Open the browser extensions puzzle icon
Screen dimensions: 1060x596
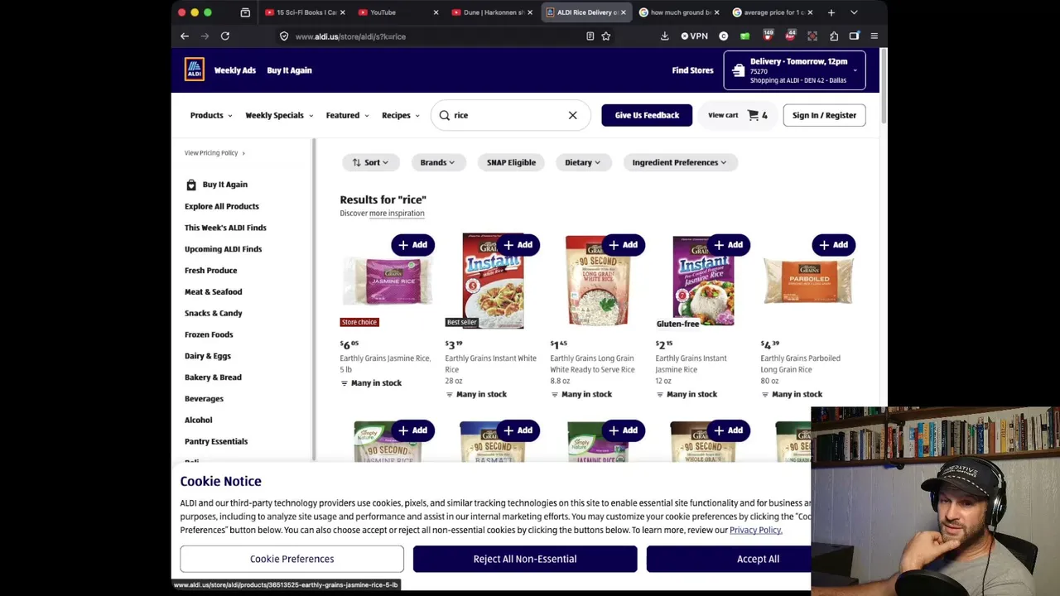tap(834, 36)
